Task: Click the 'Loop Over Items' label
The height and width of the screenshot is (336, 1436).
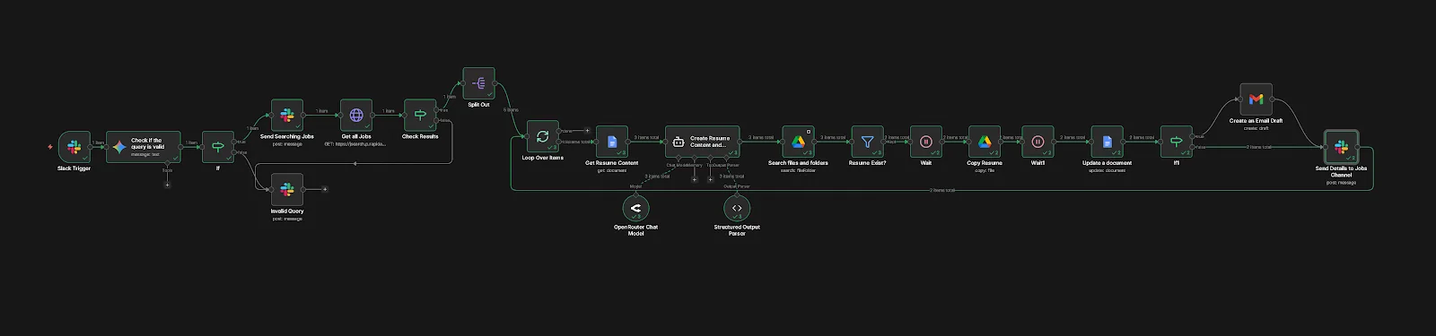Action: pyautogui.click(x=543, y=159)
